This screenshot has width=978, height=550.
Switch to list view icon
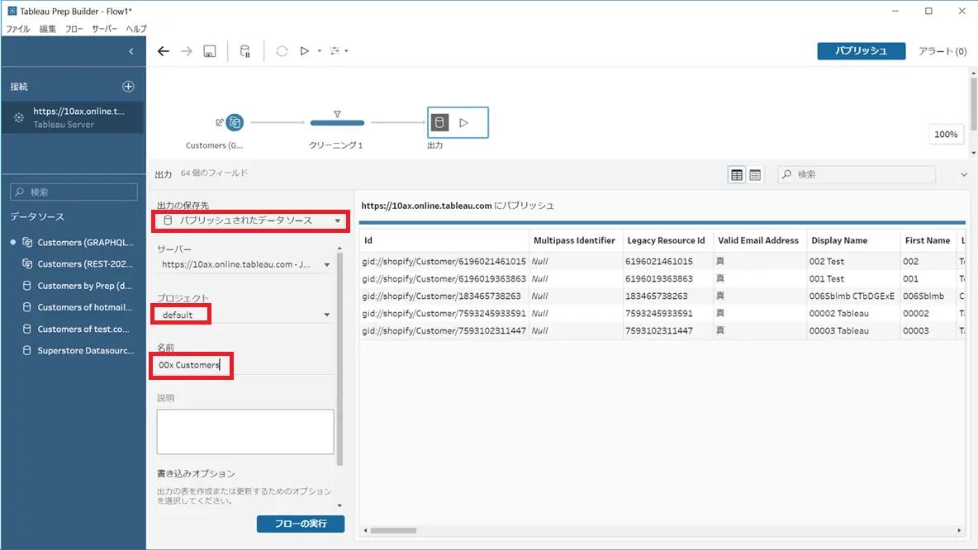click(755, 174)
